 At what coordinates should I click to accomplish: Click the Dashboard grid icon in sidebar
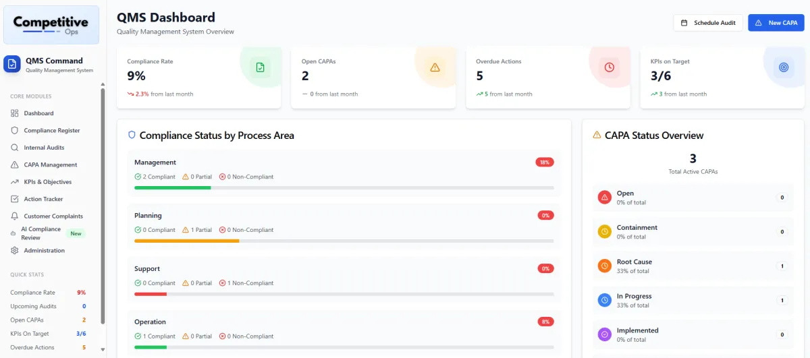click(15, 113)
